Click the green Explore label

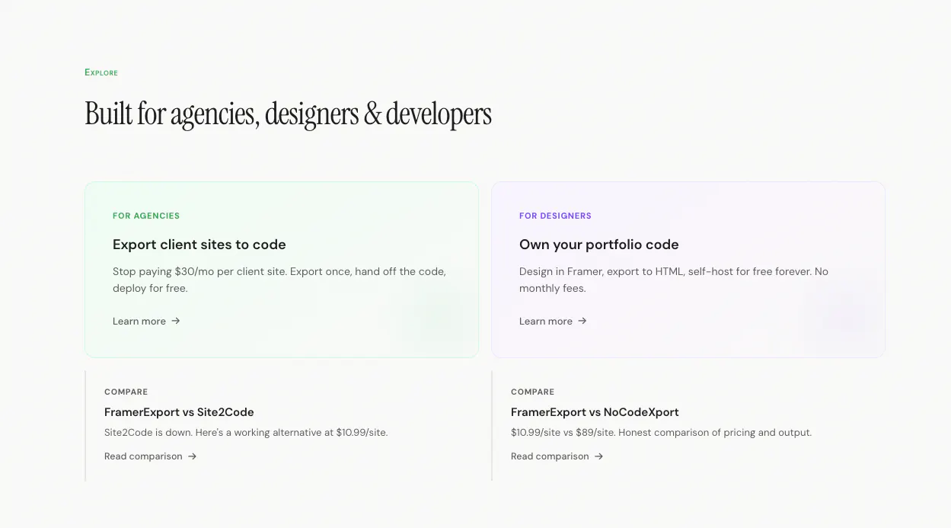101,72
